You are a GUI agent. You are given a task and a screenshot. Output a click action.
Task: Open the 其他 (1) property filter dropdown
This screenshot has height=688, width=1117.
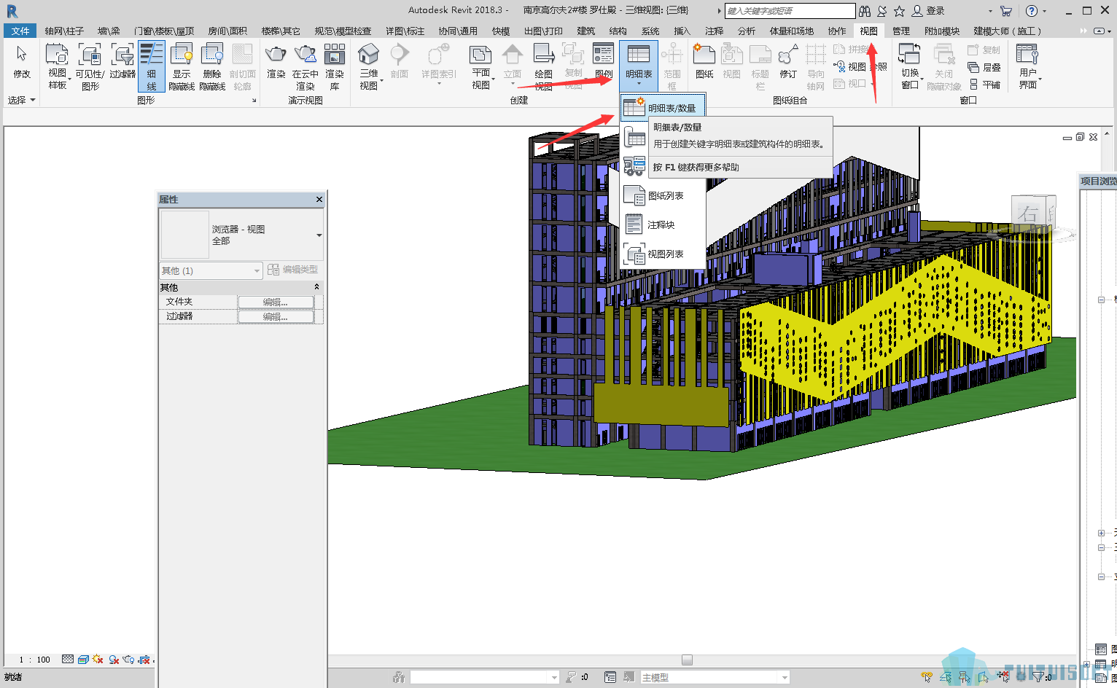coord(211,270)
